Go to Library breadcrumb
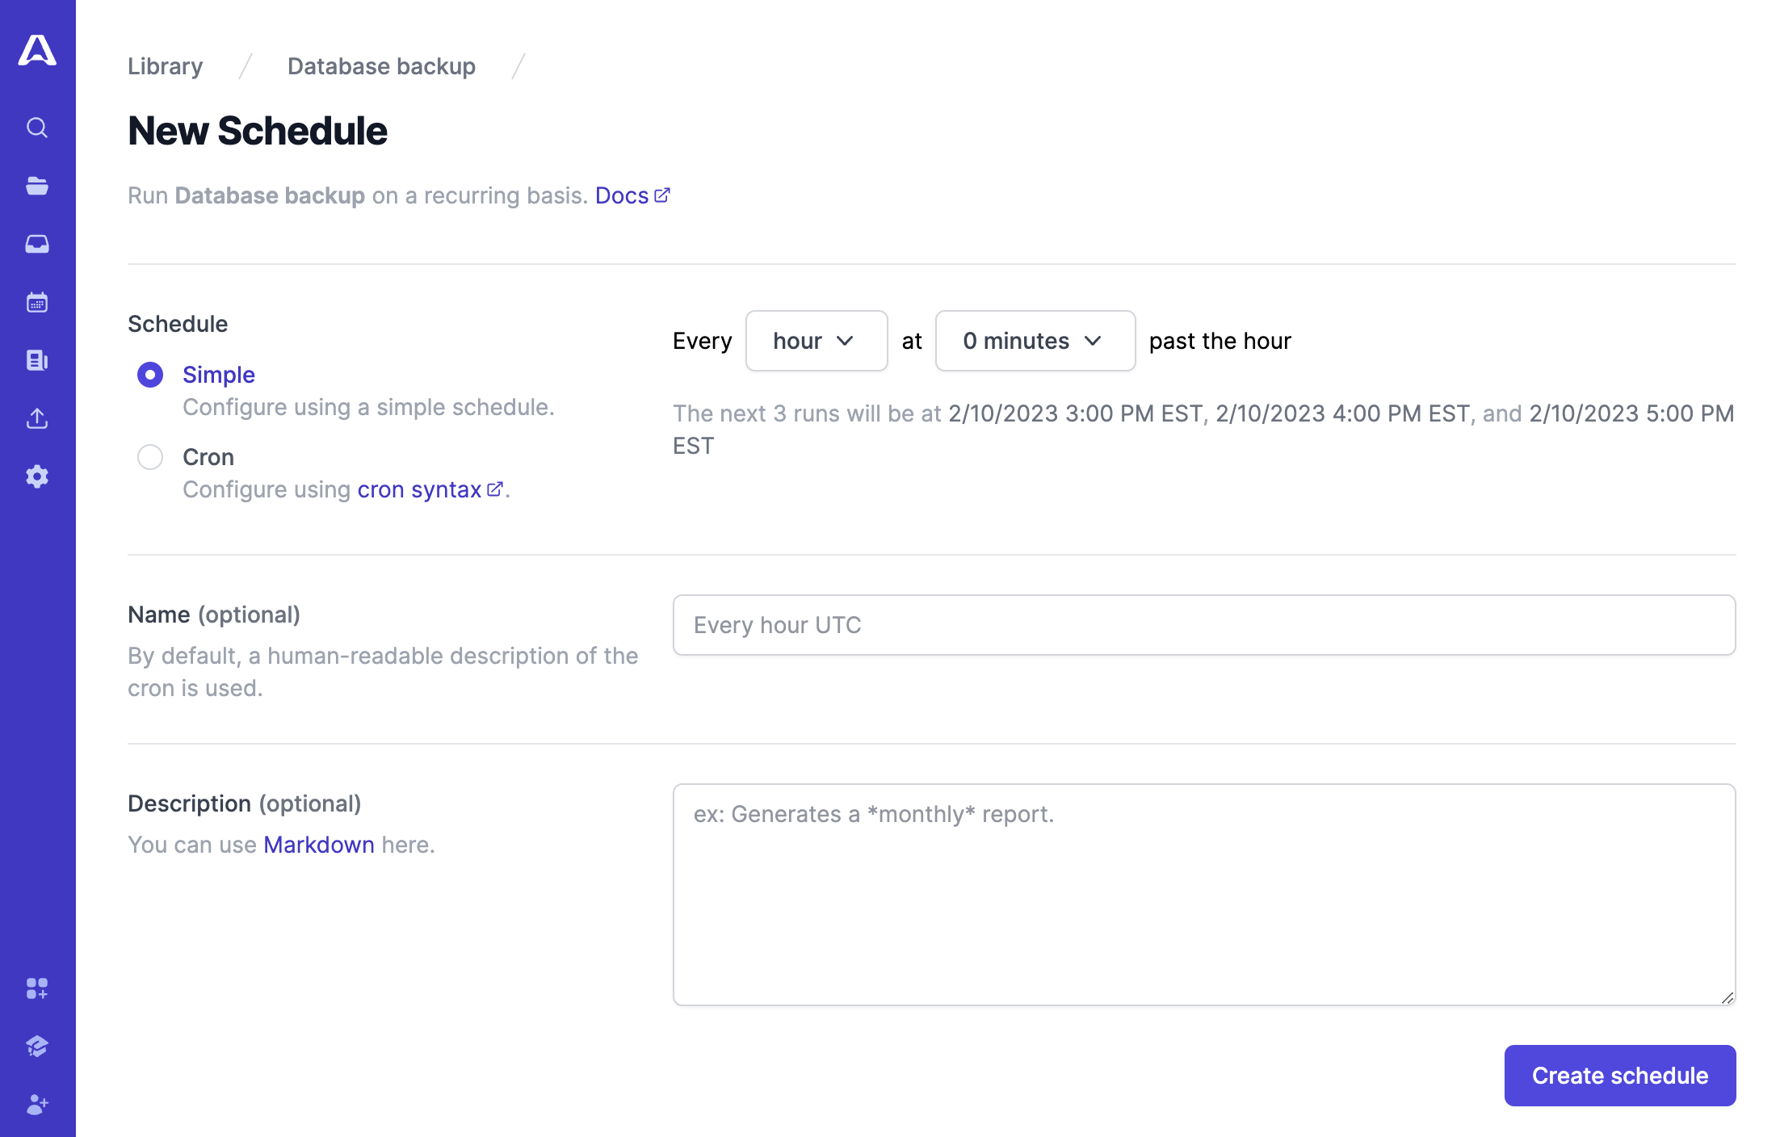 [x=166, y=66]
